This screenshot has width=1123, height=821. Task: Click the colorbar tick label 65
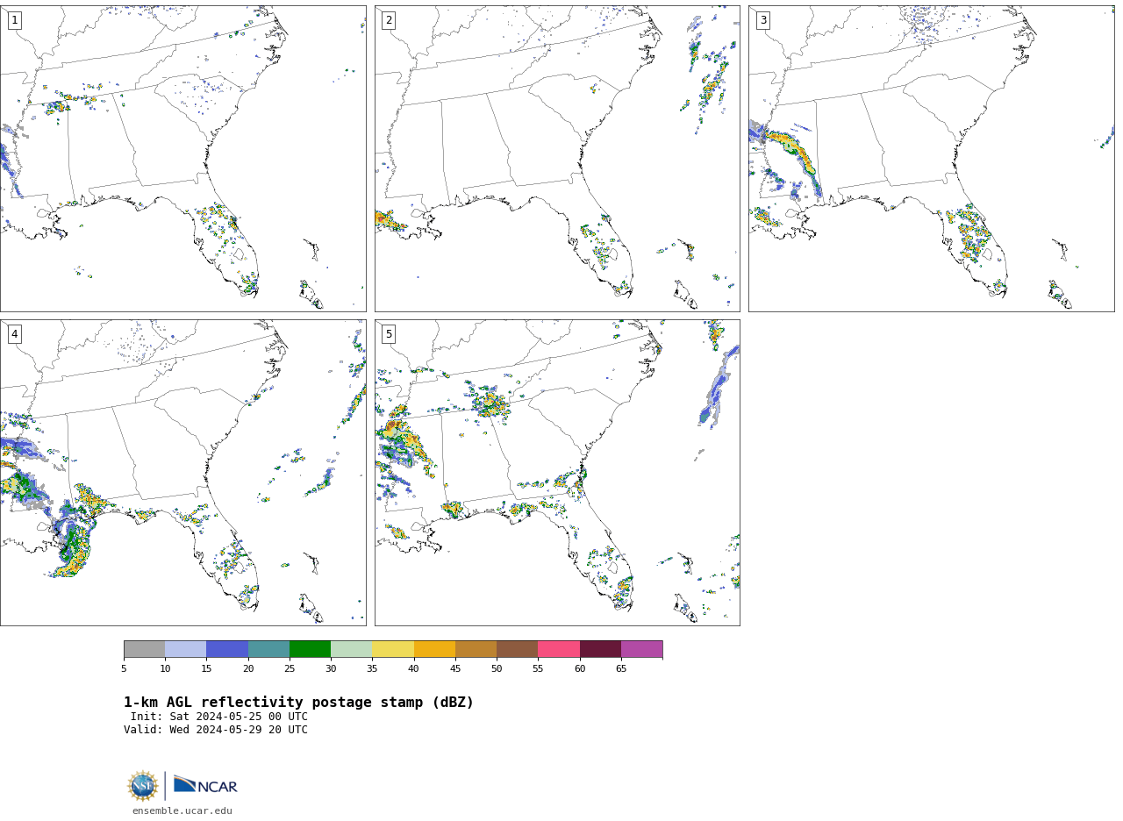click(x=621, y=669)
